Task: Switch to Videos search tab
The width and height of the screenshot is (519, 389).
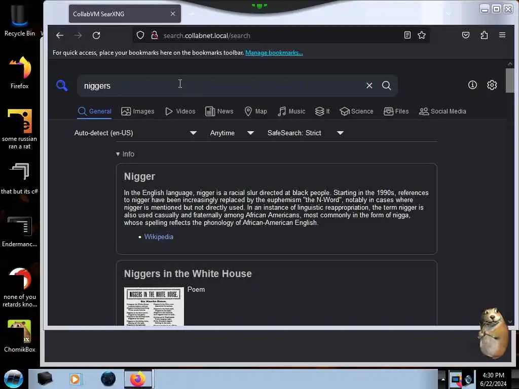Action: [x=180, y=111]
